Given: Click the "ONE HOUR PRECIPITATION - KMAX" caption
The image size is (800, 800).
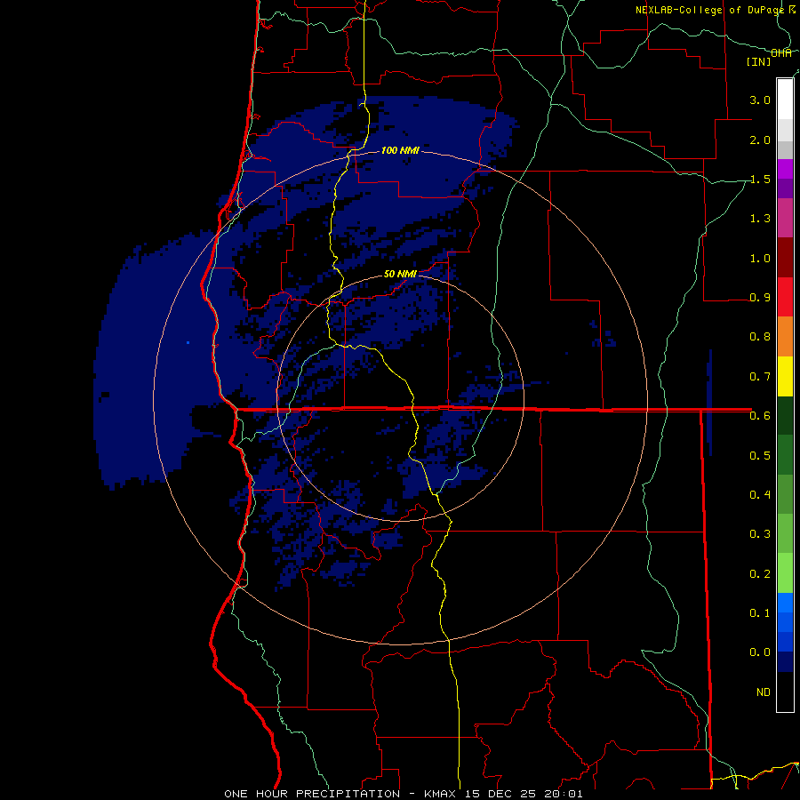Looking at the screenshot, I should click(x=340, y=794).
